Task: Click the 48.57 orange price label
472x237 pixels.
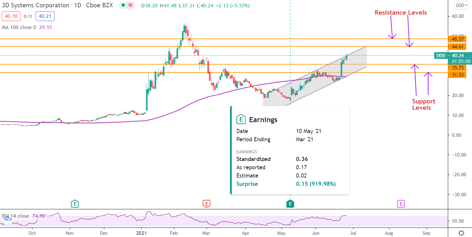Action: point(457,39)
